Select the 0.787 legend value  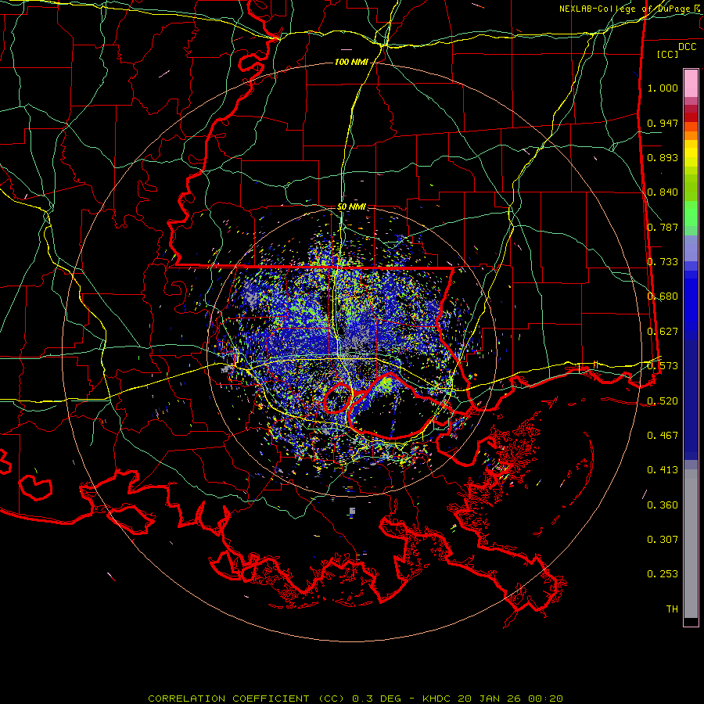pos(663,227)
